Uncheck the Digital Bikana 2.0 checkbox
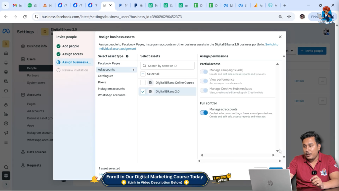The width and height of the screenshot is (339, 191). coord(143,92)
